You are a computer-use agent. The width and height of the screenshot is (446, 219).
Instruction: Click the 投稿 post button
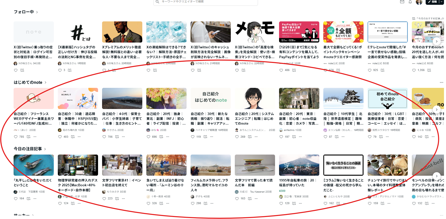coord(432,2)
